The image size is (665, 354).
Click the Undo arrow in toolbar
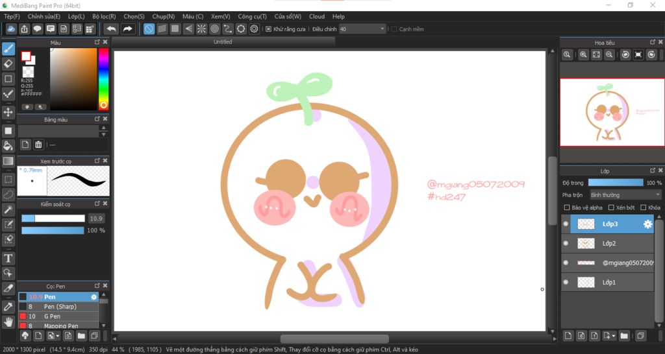[x=111, y=29]
